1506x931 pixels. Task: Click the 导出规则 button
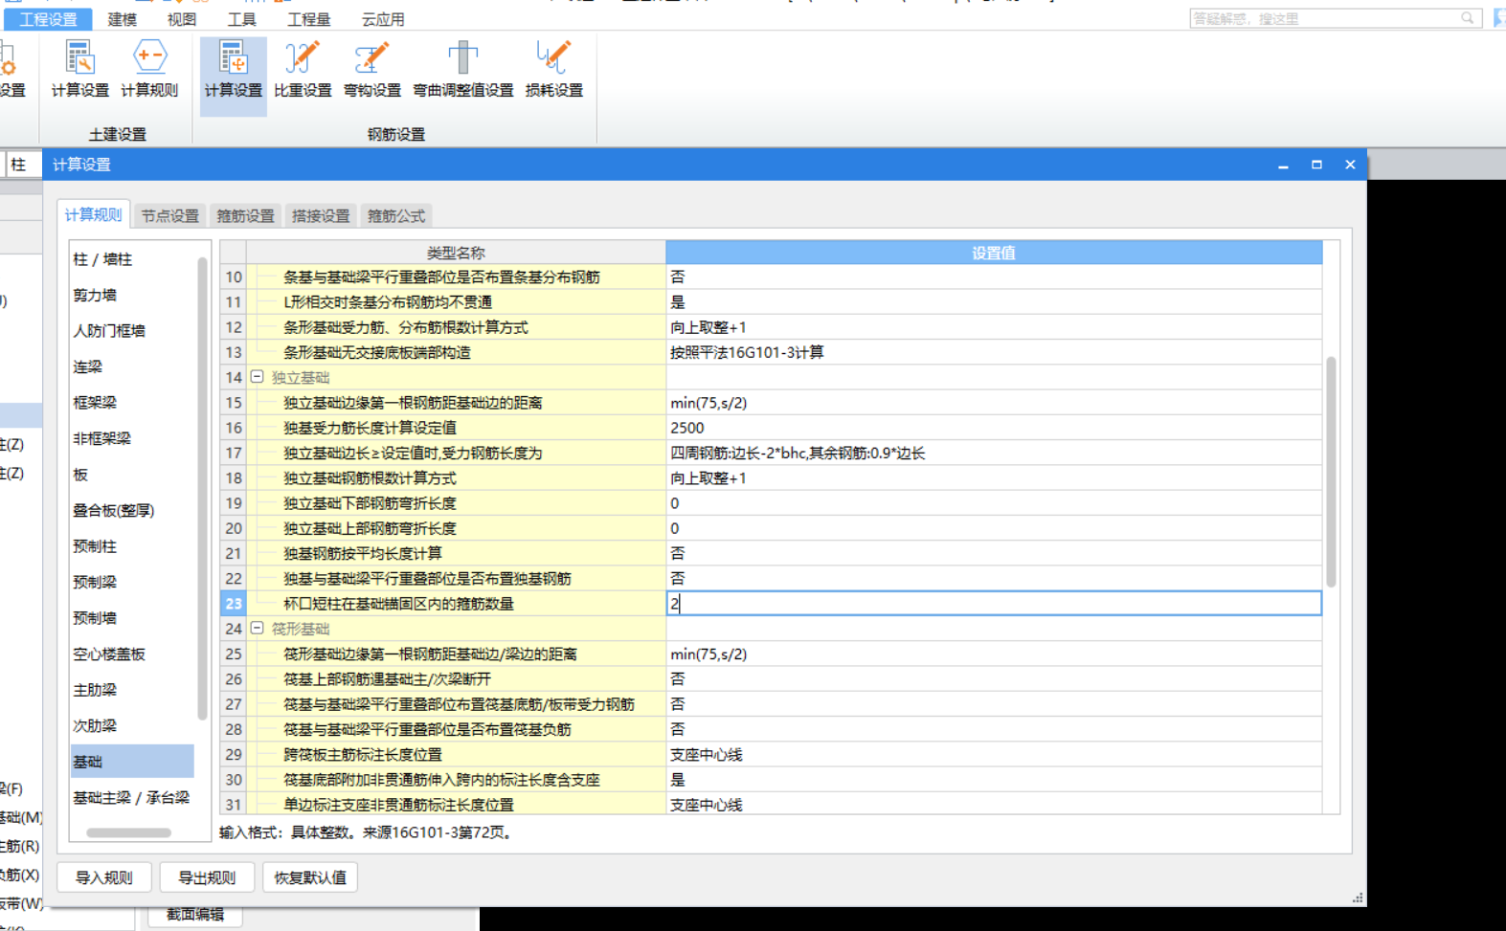(207, 877)
